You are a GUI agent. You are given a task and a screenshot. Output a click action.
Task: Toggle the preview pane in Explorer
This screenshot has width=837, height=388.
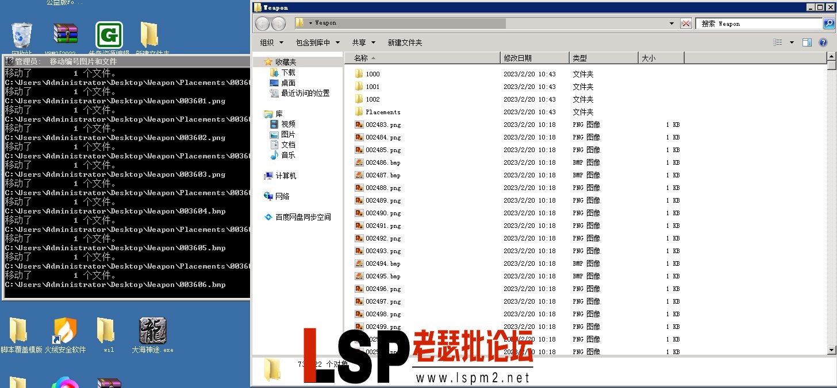(807, 42)
